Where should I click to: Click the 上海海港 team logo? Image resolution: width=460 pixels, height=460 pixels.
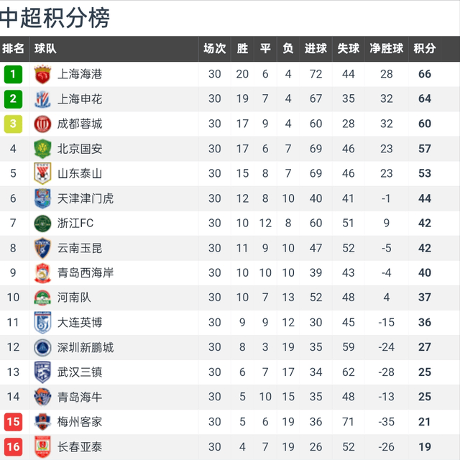pos(42,74)
